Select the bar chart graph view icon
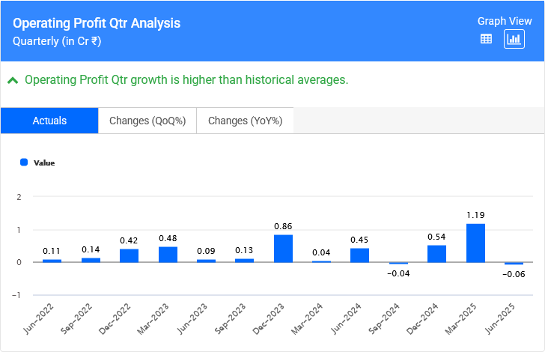 514,40
